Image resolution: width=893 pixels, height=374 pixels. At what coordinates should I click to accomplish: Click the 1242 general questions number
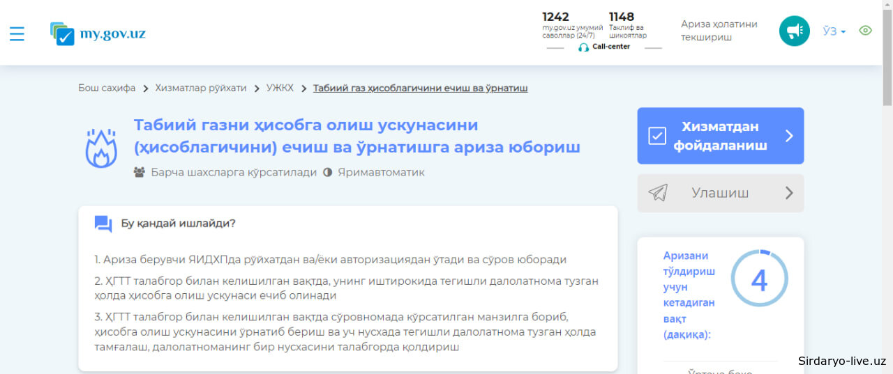click(x=556, y=17)
